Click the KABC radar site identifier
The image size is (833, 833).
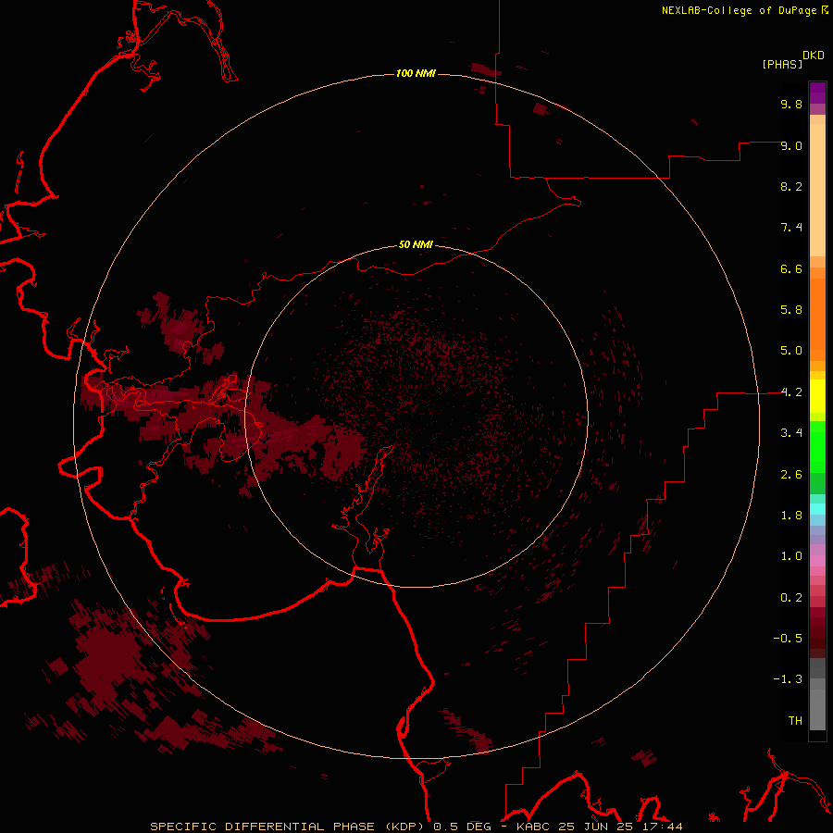point(534,827)
